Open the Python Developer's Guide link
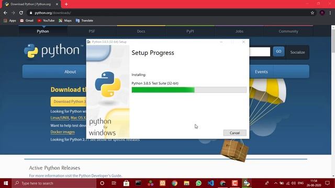Viewport: 335px width, 188px height. click(x=100, y=175)
